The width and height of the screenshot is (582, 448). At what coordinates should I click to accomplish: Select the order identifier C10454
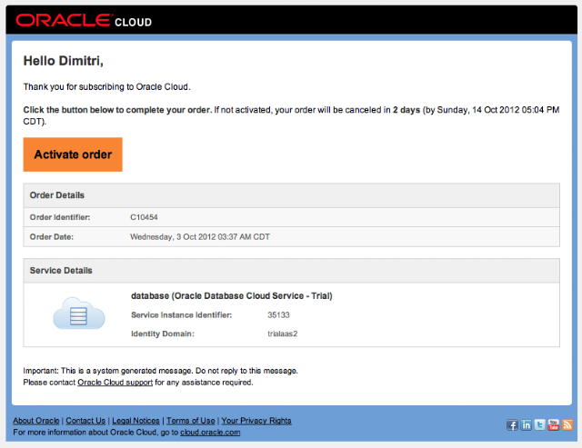[x=144, y=217]
